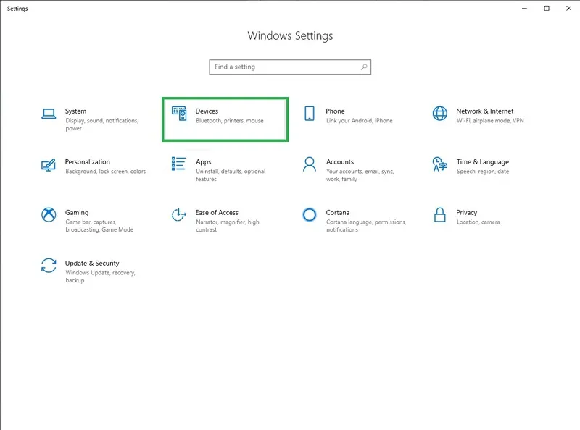This screenshot has width=580, height=430.
Task: Click 'Display, sound, notifications, power' description
Action: [x=102, y=125]
